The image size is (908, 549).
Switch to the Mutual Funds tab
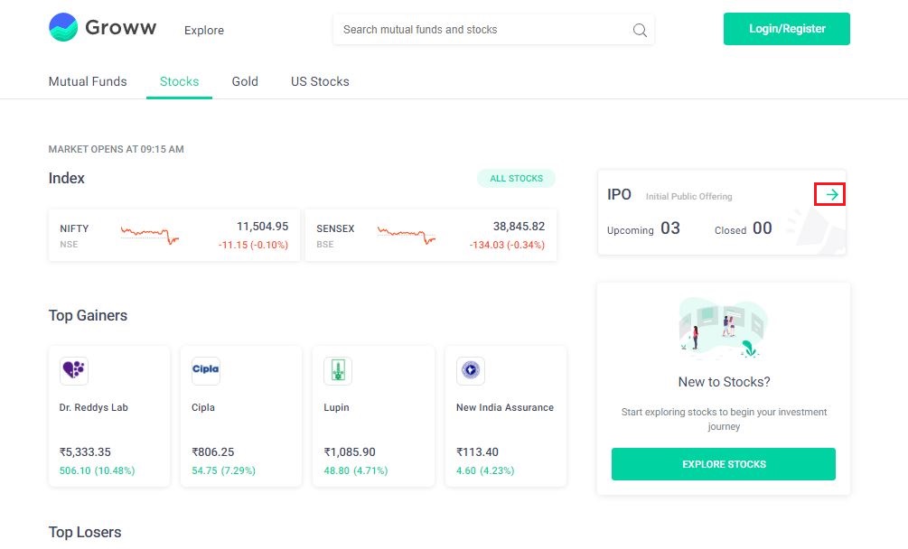88,81
